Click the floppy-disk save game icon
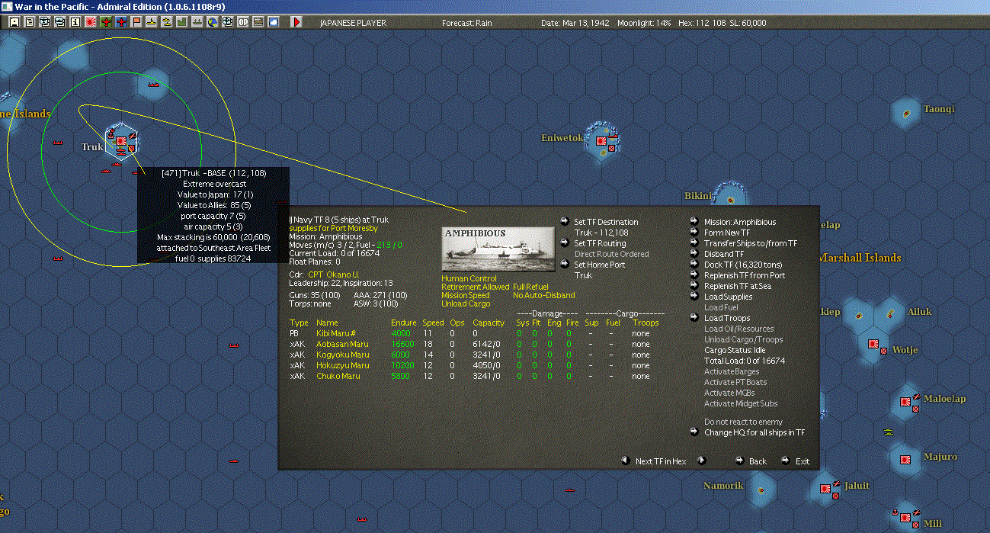The width and height of the screenshot is (990, 533). 14,22
